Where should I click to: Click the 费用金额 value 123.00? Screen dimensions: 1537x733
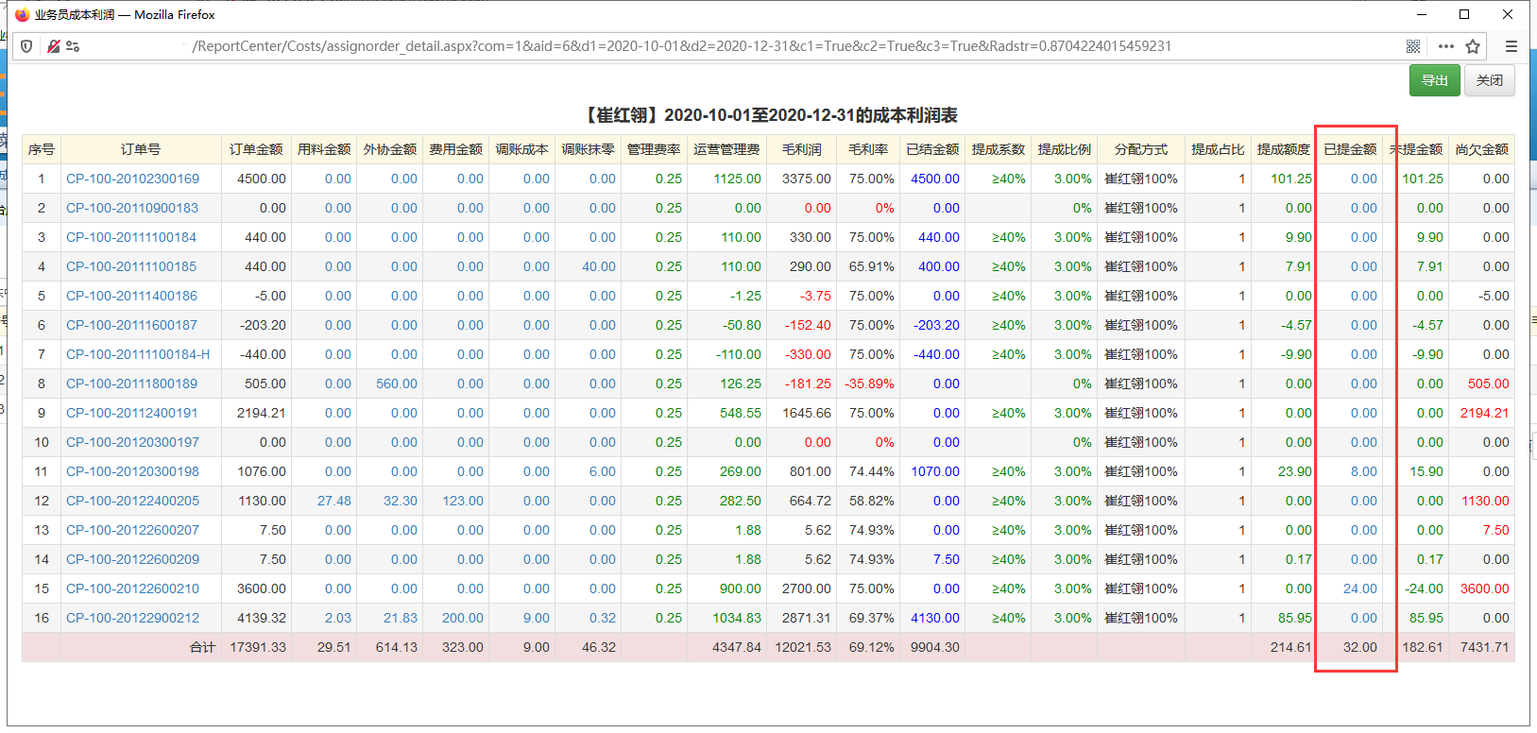463,501
